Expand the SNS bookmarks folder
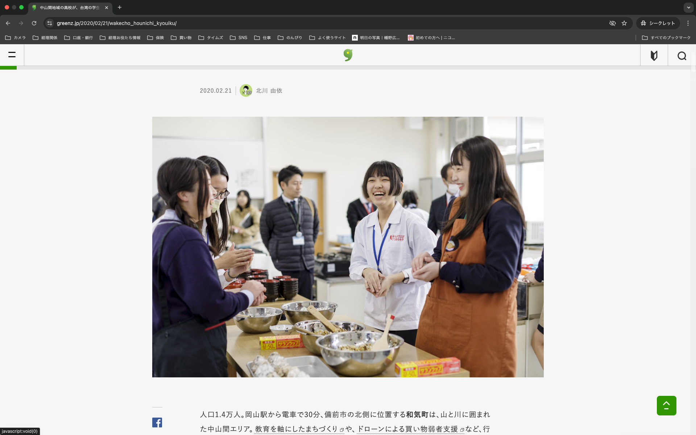 click(239, 38)
